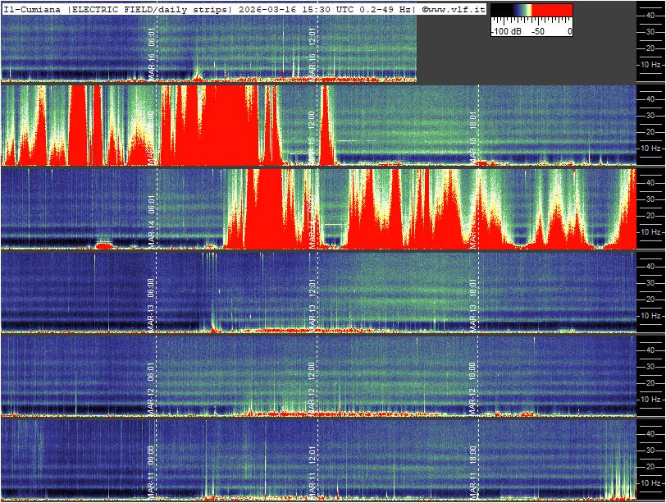
Task: Click the 20 axis label of the MAR 13 strip
Action: pos(649,299)
